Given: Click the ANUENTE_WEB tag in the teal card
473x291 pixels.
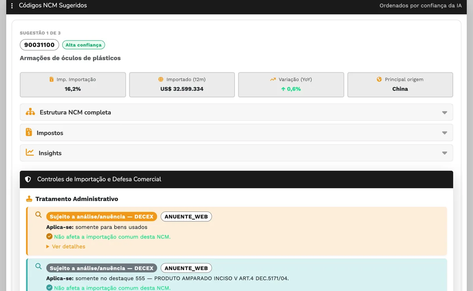Looking at the screenshot, I should point(186,268).
